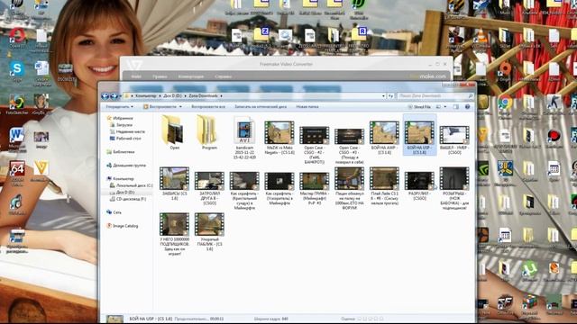Select 'Упоротый ПАБЛИК' video
Image resolution: width=577 pixels, height=324 pixels.
point(209,231)
